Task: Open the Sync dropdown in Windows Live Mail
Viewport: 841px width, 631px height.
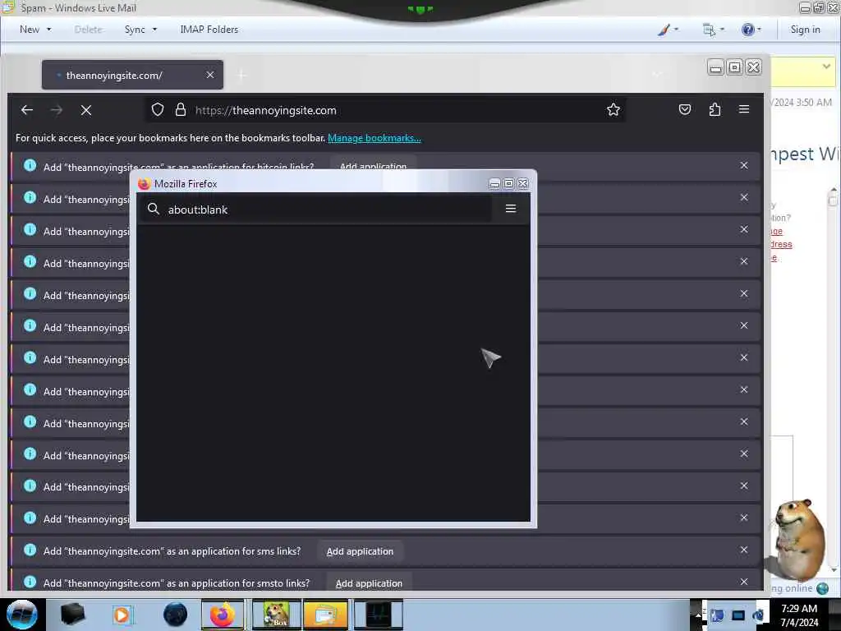Action: click(141, 30)
